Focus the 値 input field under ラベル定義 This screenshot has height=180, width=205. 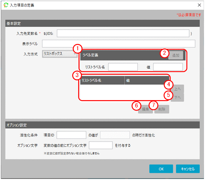point(168,67)
